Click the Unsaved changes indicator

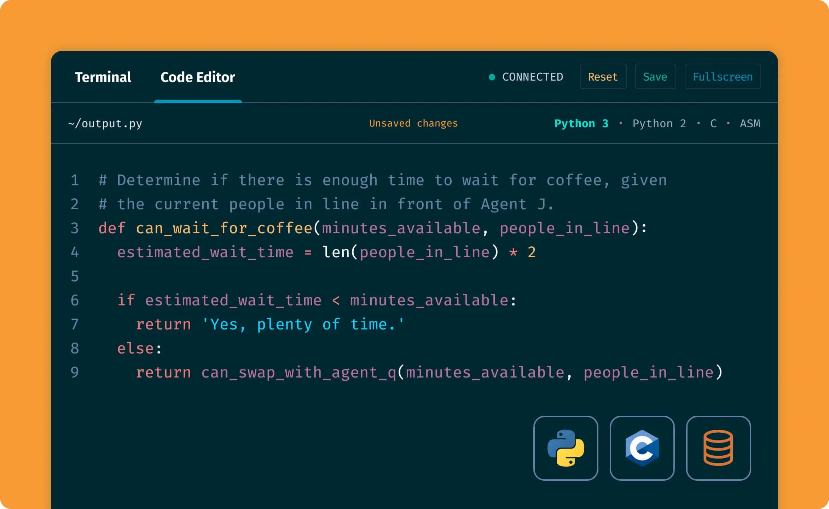click(x=413, y=123)
